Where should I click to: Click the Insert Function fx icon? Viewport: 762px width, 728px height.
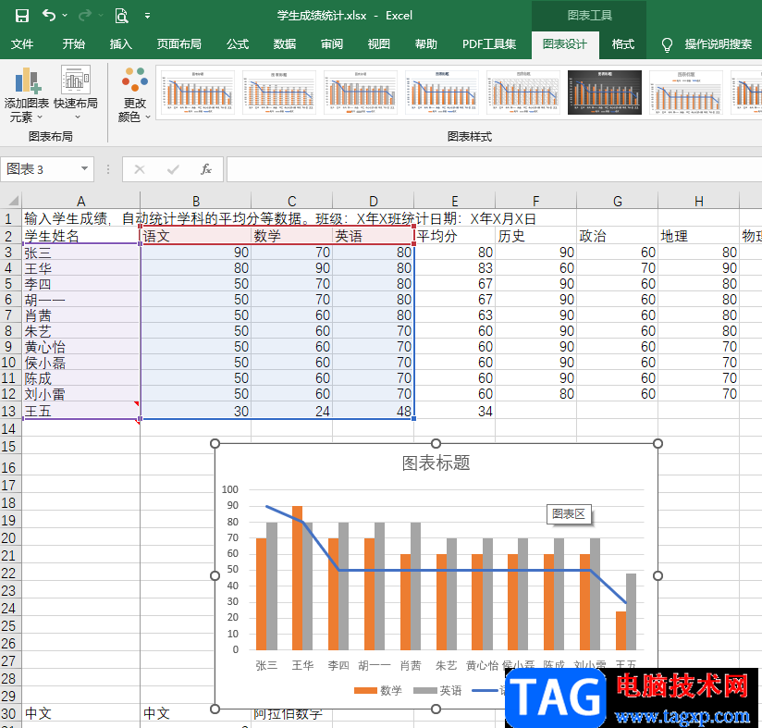(x=206, y=169)
